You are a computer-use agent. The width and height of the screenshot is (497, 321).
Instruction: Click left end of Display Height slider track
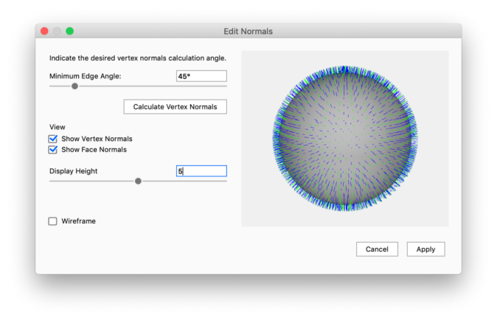tap(52, 181)
